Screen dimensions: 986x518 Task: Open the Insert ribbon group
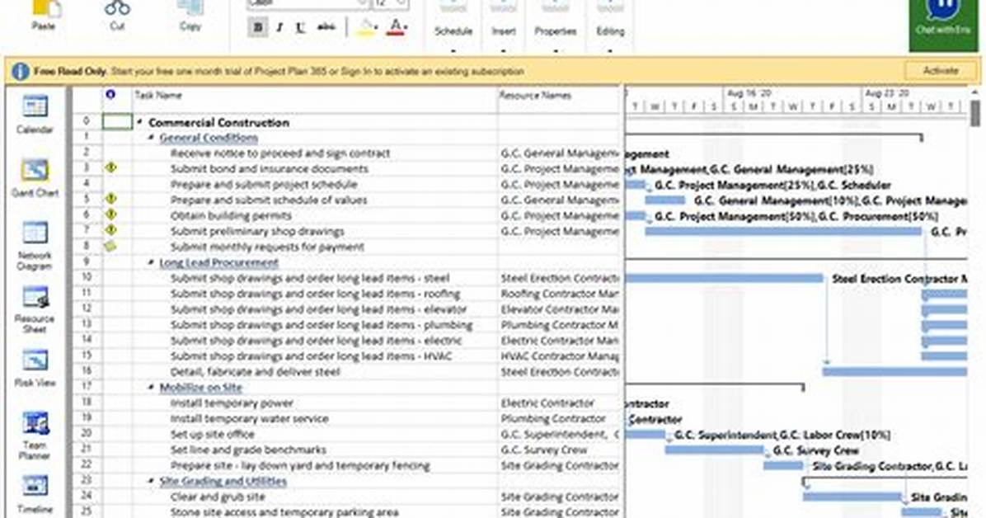point(503,31)
